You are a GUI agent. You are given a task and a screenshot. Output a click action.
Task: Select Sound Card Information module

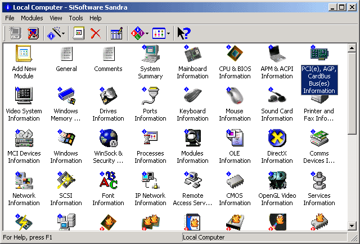pyautogui.click(x=277, y=96)
